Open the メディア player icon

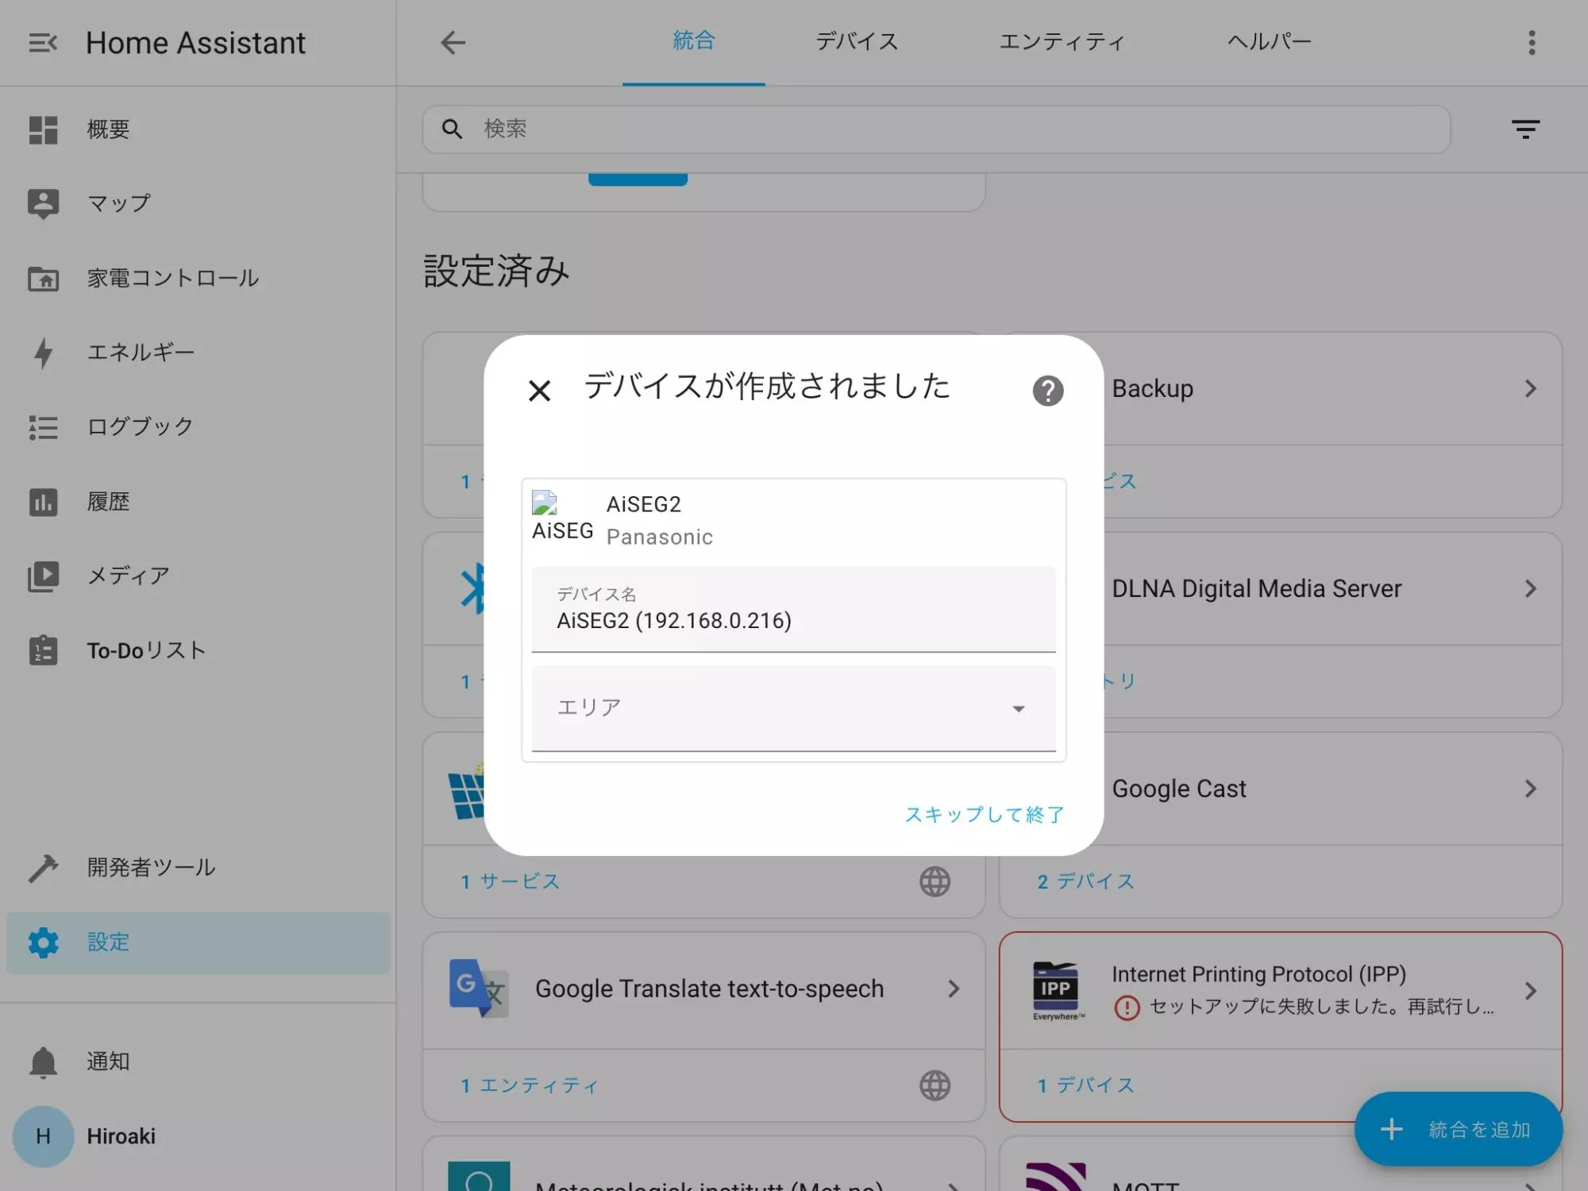(43, 576)
